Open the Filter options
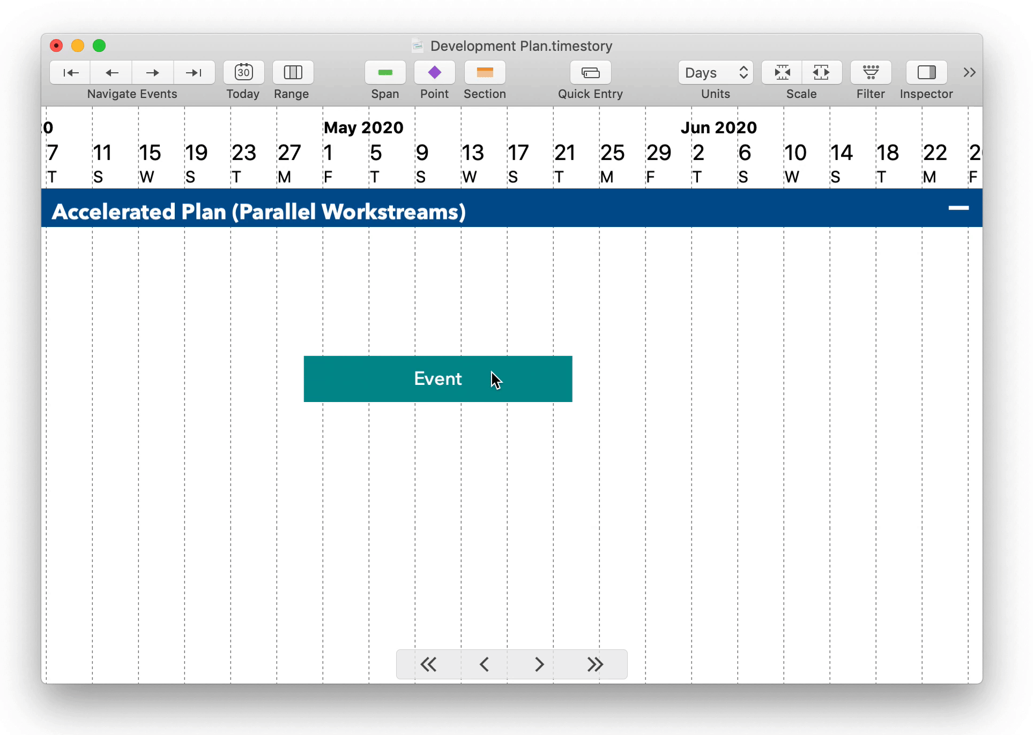The image size is (1034, 735). coord(870,72)
